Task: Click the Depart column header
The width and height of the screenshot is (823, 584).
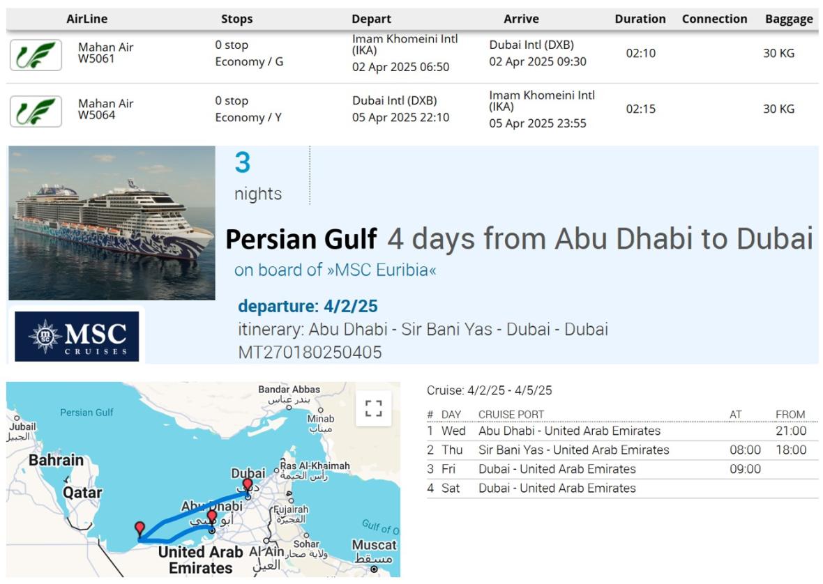Action: coord(371,20)
